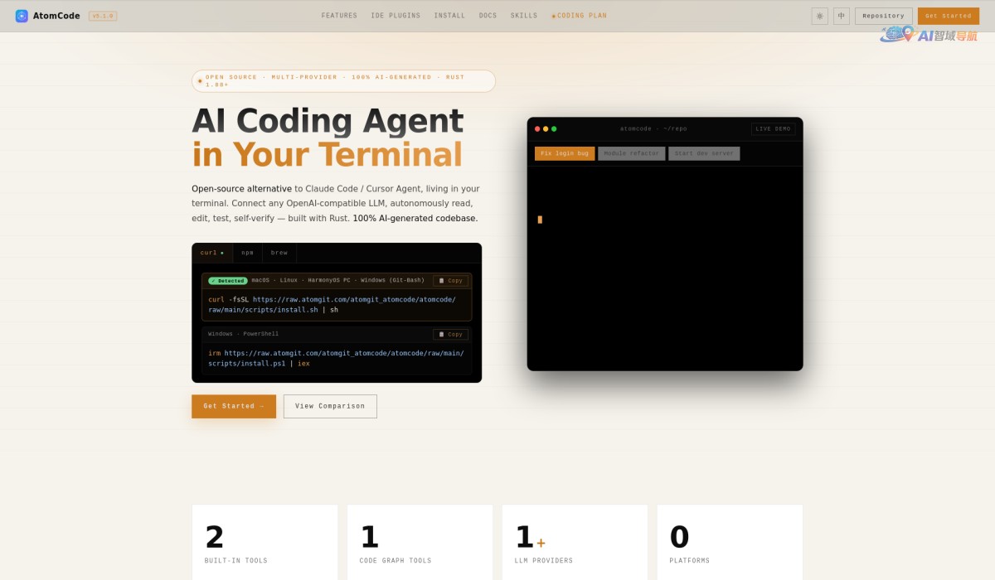Click the Windows · PowerShell label
The height and width of the screenshot is (580, 995).
click(243, 335)
